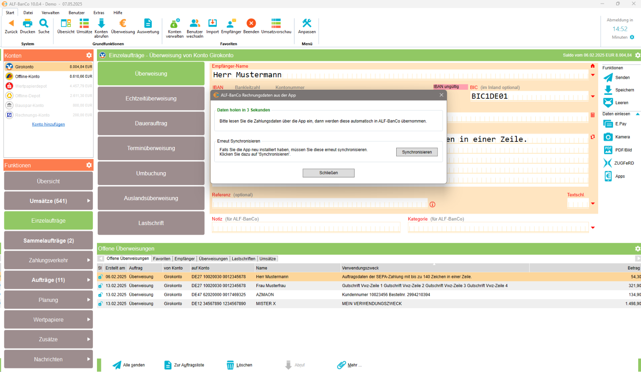Open Empfänger favorites icon
This screenshot has width=641, height=372.
[x=231, y=23]
